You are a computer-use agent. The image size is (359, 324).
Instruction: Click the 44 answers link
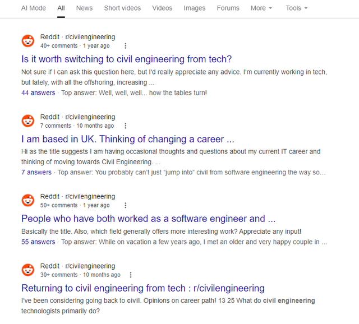point(38,93)
